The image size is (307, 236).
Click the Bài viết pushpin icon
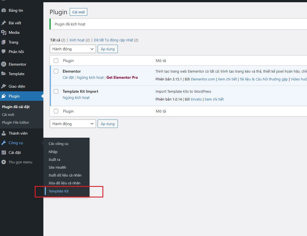point(4,23)
